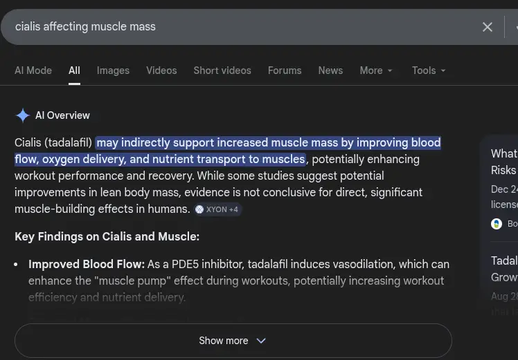Click the highlighted AI overview text
Screen dimensions: 518x360
click(268, 143)
